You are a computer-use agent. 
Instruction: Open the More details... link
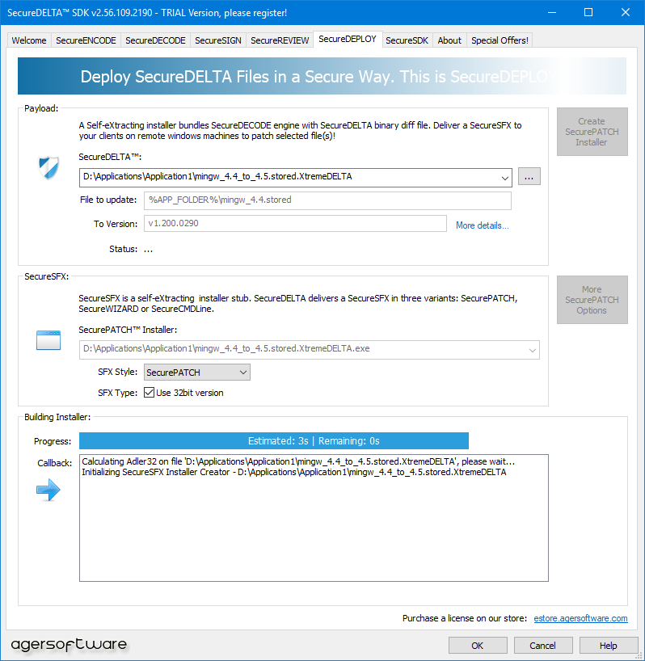[x=483, y=225]
